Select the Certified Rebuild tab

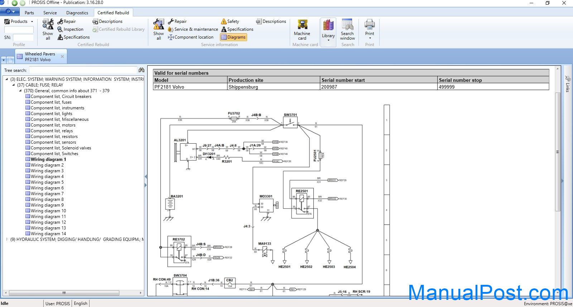(x=113, y=13)
